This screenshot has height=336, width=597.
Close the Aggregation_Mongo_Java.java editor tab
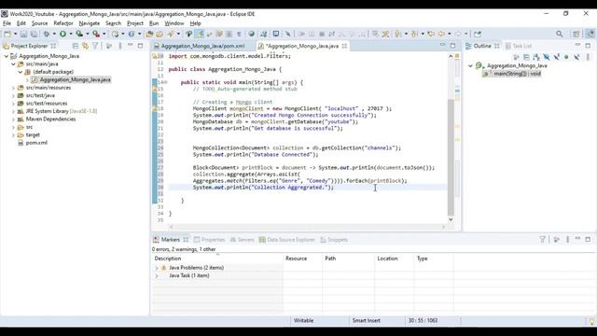point(344,46)
